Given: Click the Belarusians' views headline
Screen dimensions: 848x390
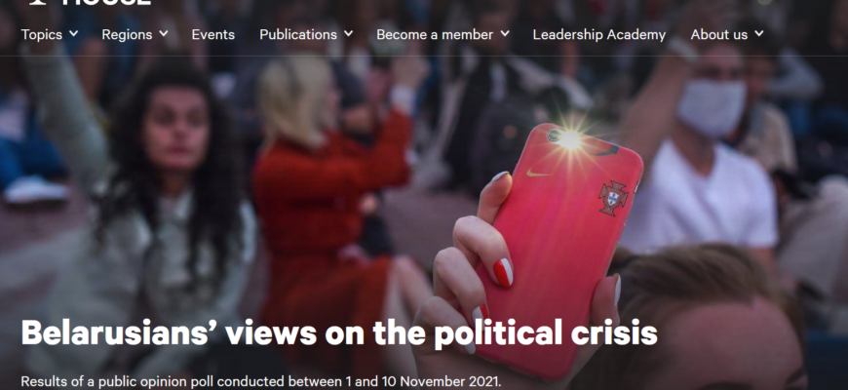Looking at the screenshot, I should (x=339, y=332).
